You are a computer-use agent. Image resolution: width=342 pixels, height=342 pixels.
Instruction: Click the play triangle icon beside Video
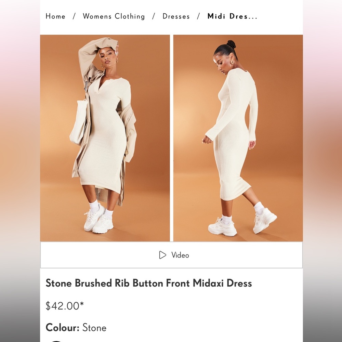pyautogui.click(x=162, y=255)
